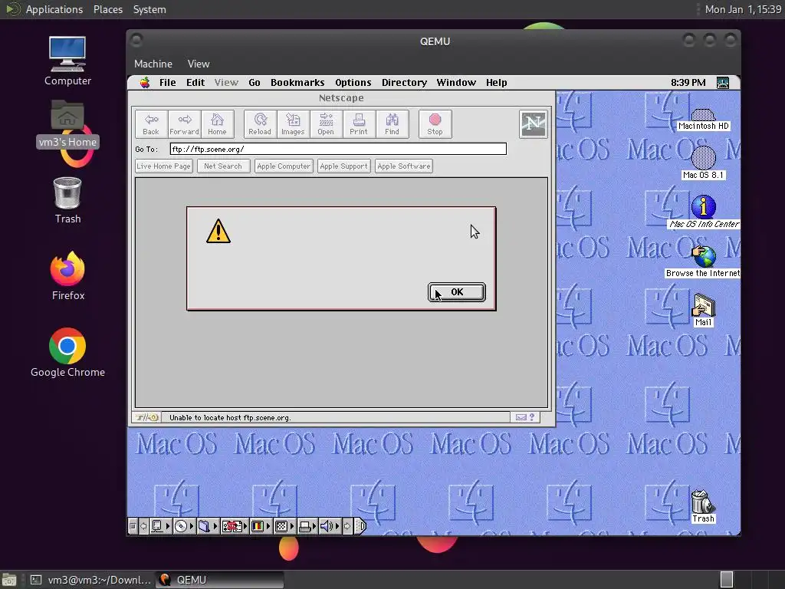Image resolution: width=785 pixels, height=589 pixels.
Task: Open the Places menu in top panel
Action: point(108,9)
